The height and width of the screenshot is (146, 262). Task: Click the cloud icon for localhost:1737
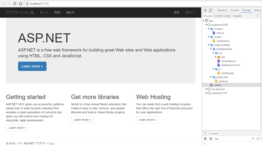(209, 93)
